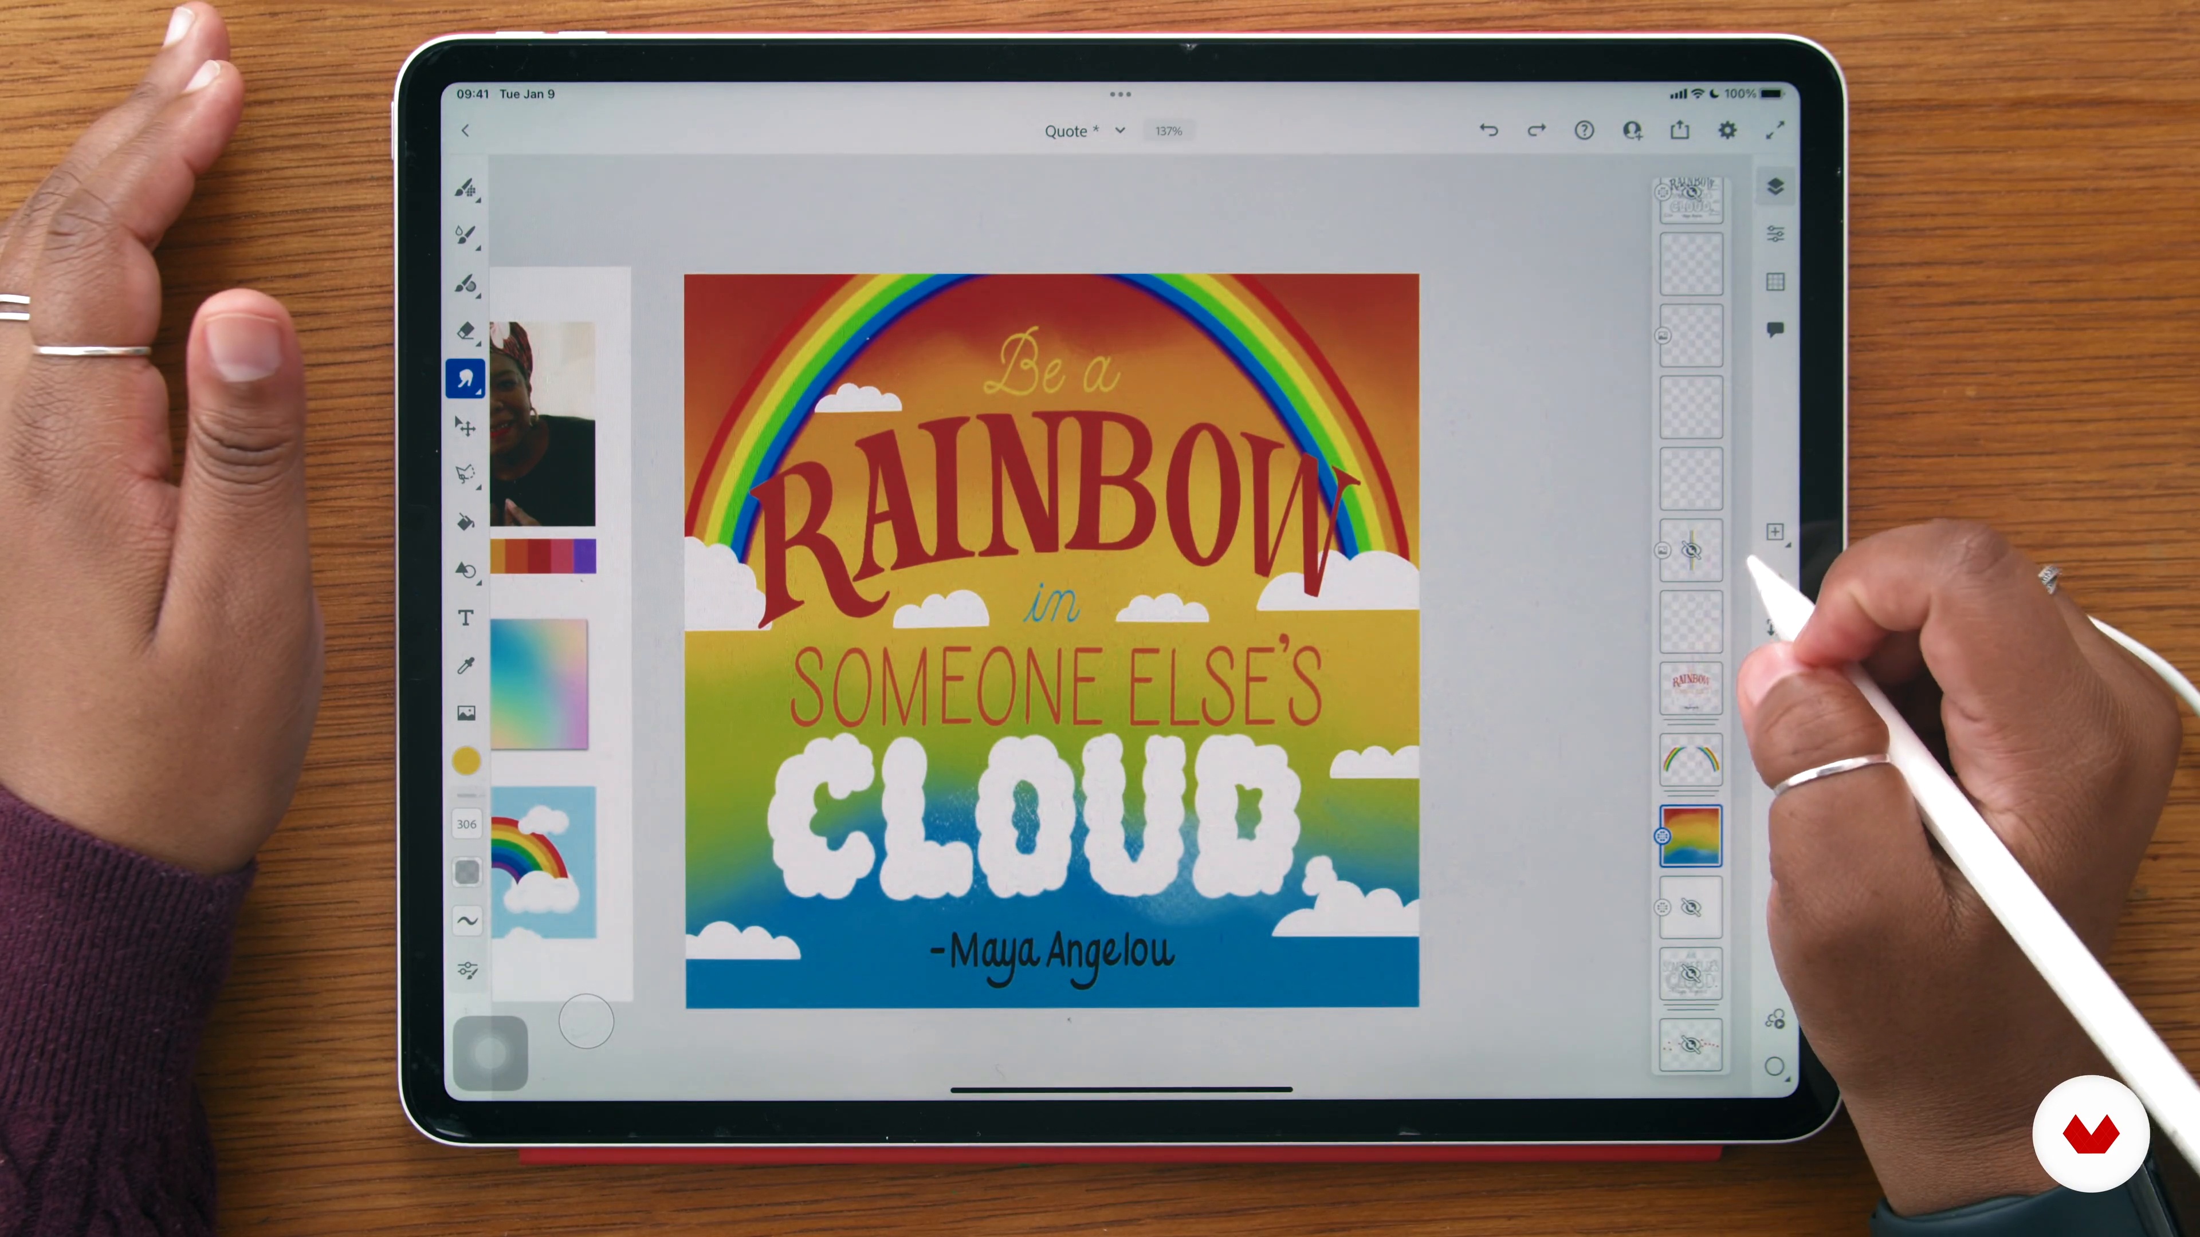
Task: Open the Layer properties panel
Action: [1775, 234]
